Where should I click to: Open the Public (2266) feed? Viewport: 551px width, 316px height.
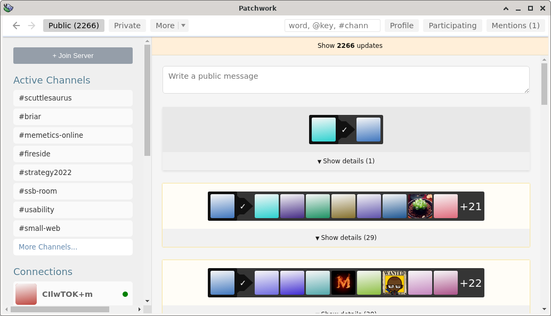[74, 26]
